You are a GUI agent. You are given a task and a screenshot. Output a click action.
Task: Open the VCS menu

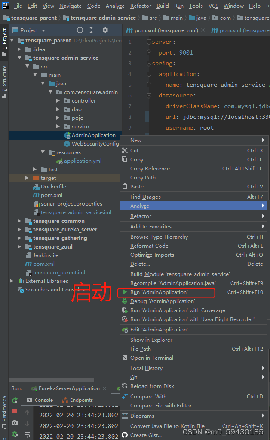click(x=213, y=6)
